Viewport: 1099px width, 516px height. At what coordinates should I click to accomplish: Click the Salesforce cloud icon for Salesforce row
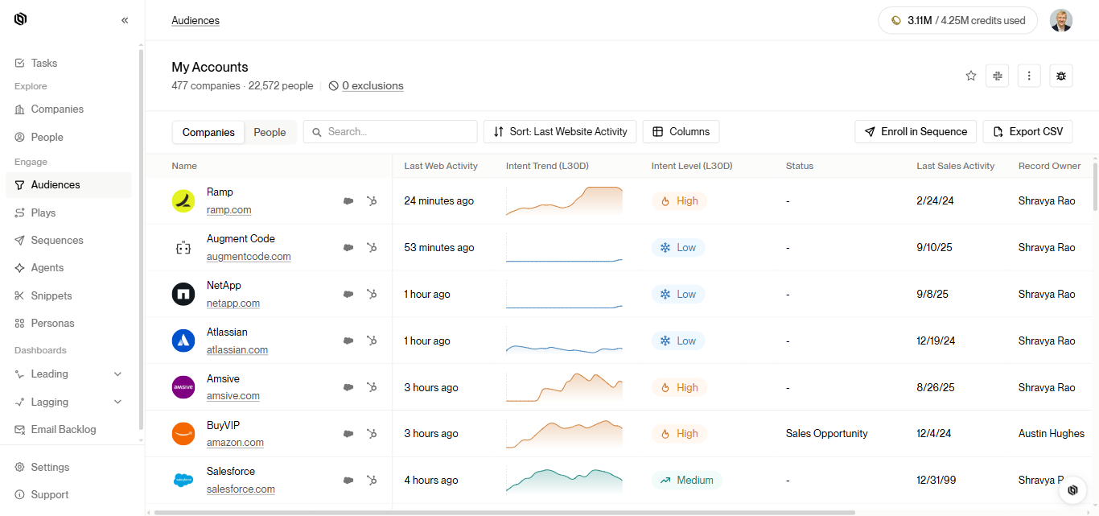click(348, 481)
